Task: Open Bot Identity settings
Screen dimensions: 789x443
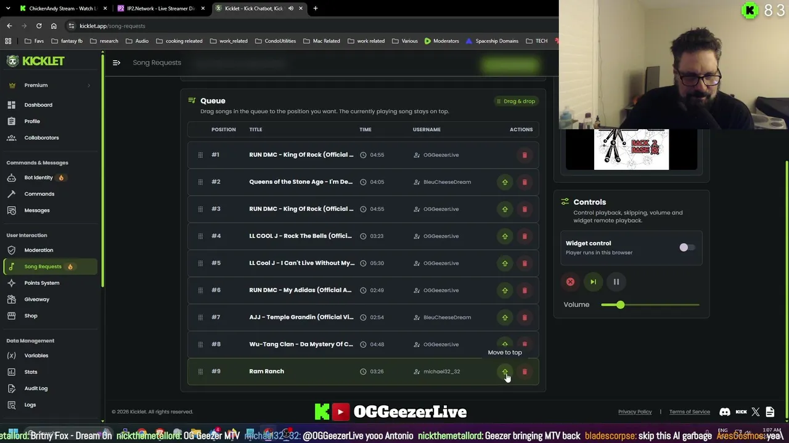Action: coord(49,178)
